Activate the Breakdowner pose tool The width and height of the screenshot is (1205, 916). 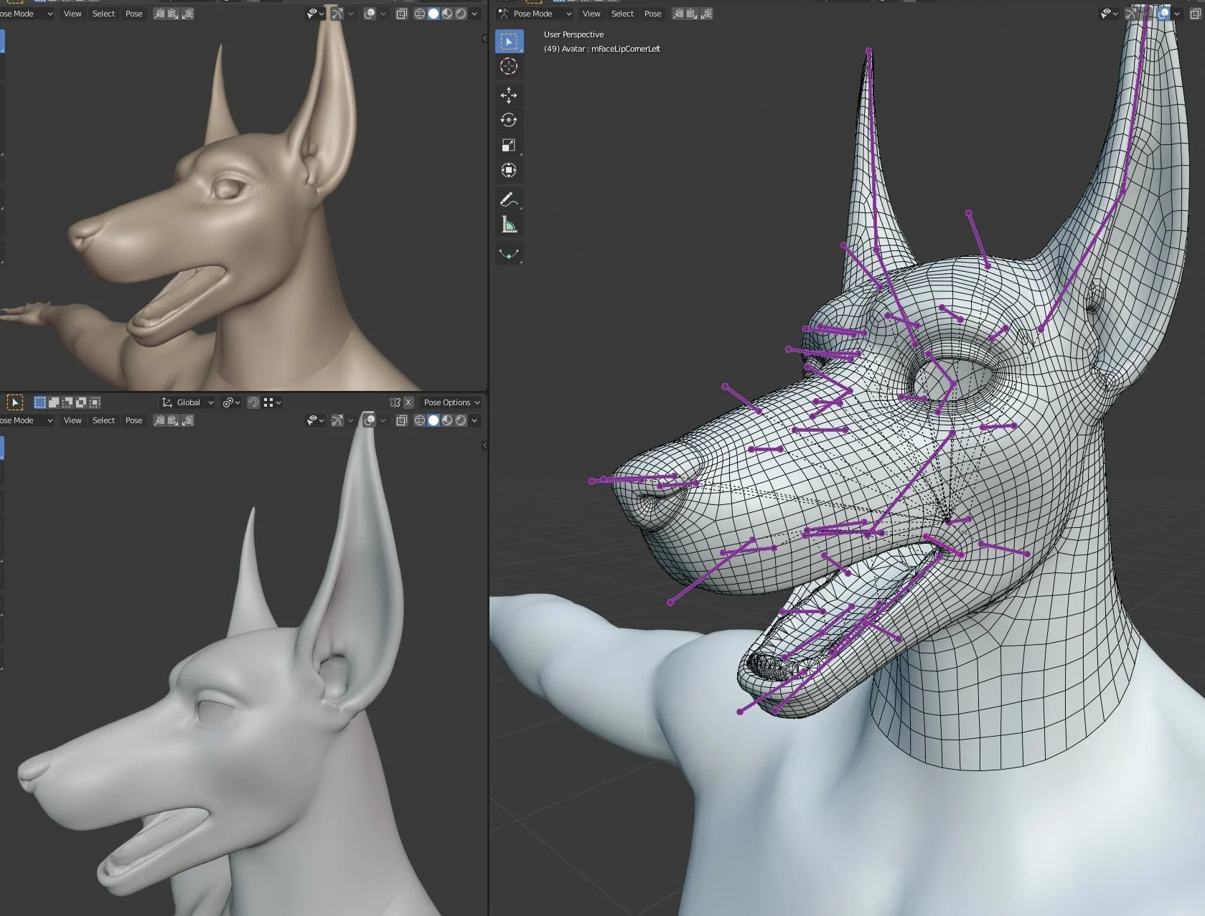pos(509,254)
